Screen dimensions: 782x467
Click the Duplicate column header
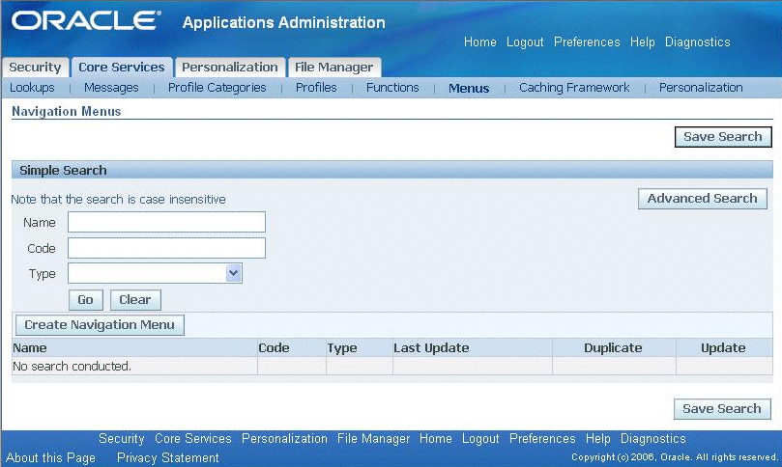pos(613,348)
